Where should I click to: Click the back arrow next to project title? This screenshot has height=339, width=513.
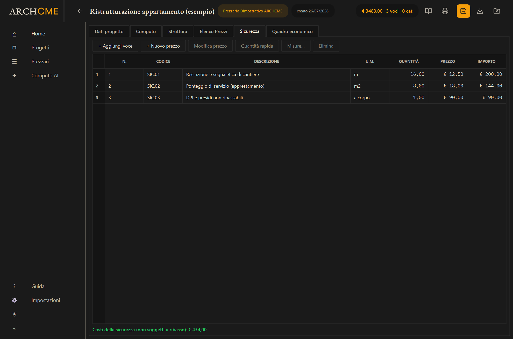click(80, 11)
